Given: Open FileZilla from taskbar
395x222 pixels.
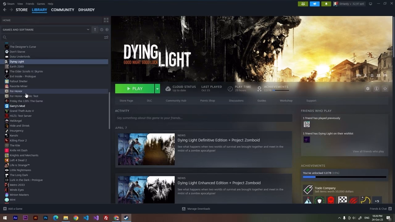Looking at the screenshot, I should pos(106,218).
